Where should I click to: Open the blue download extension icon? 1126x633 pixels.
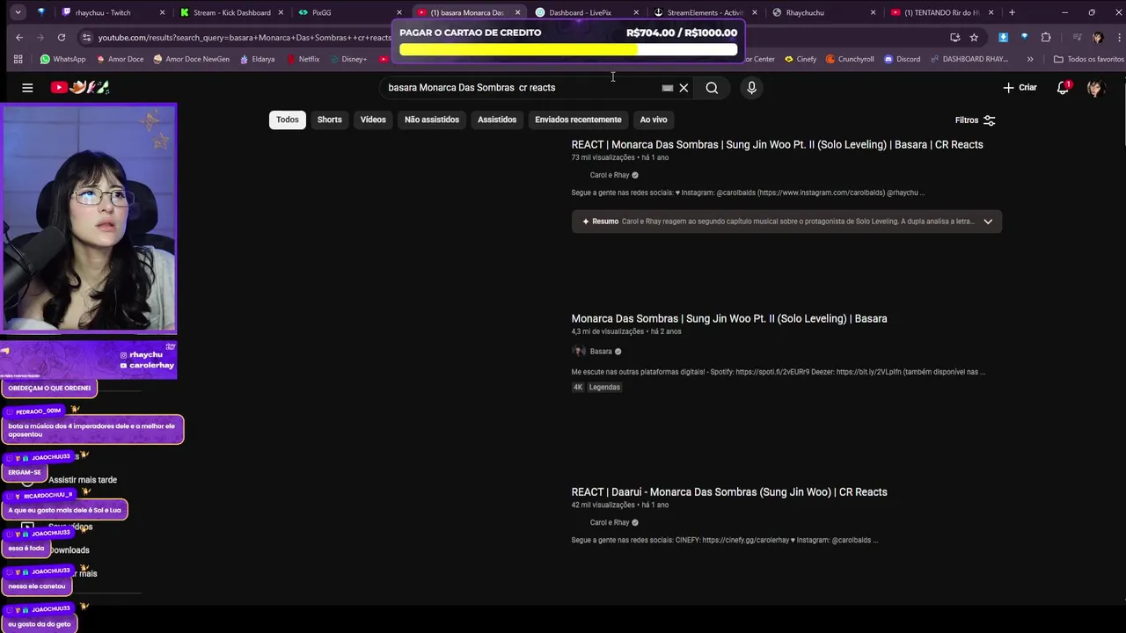pos(1004,38)
